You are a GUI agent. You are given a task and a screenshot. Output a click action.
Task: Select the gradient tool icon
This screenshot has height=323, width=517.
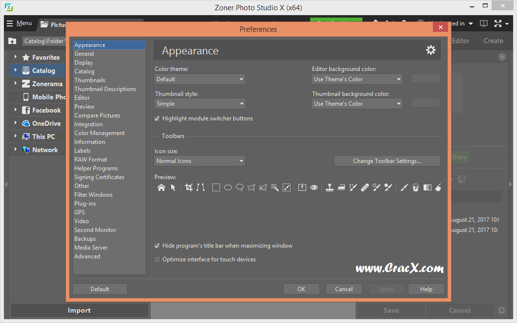[x=427, y=187]
